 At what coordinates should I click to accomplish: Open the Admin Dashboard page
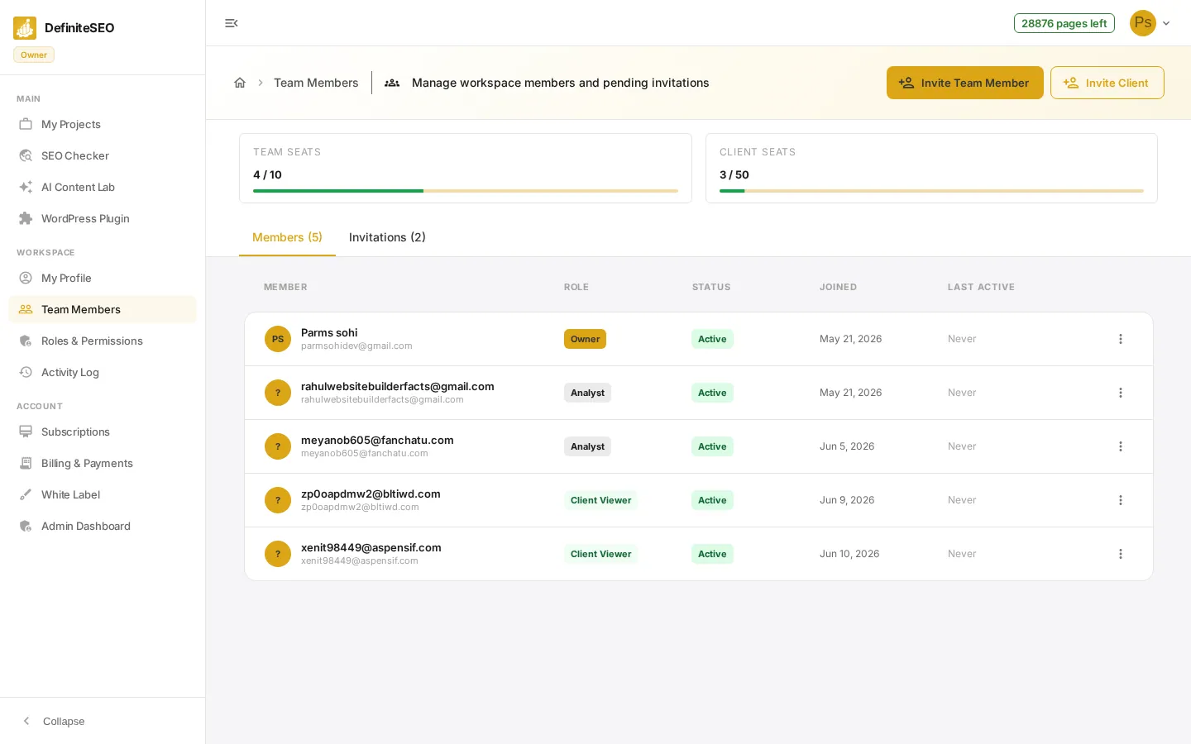click(x=103, y=526)
